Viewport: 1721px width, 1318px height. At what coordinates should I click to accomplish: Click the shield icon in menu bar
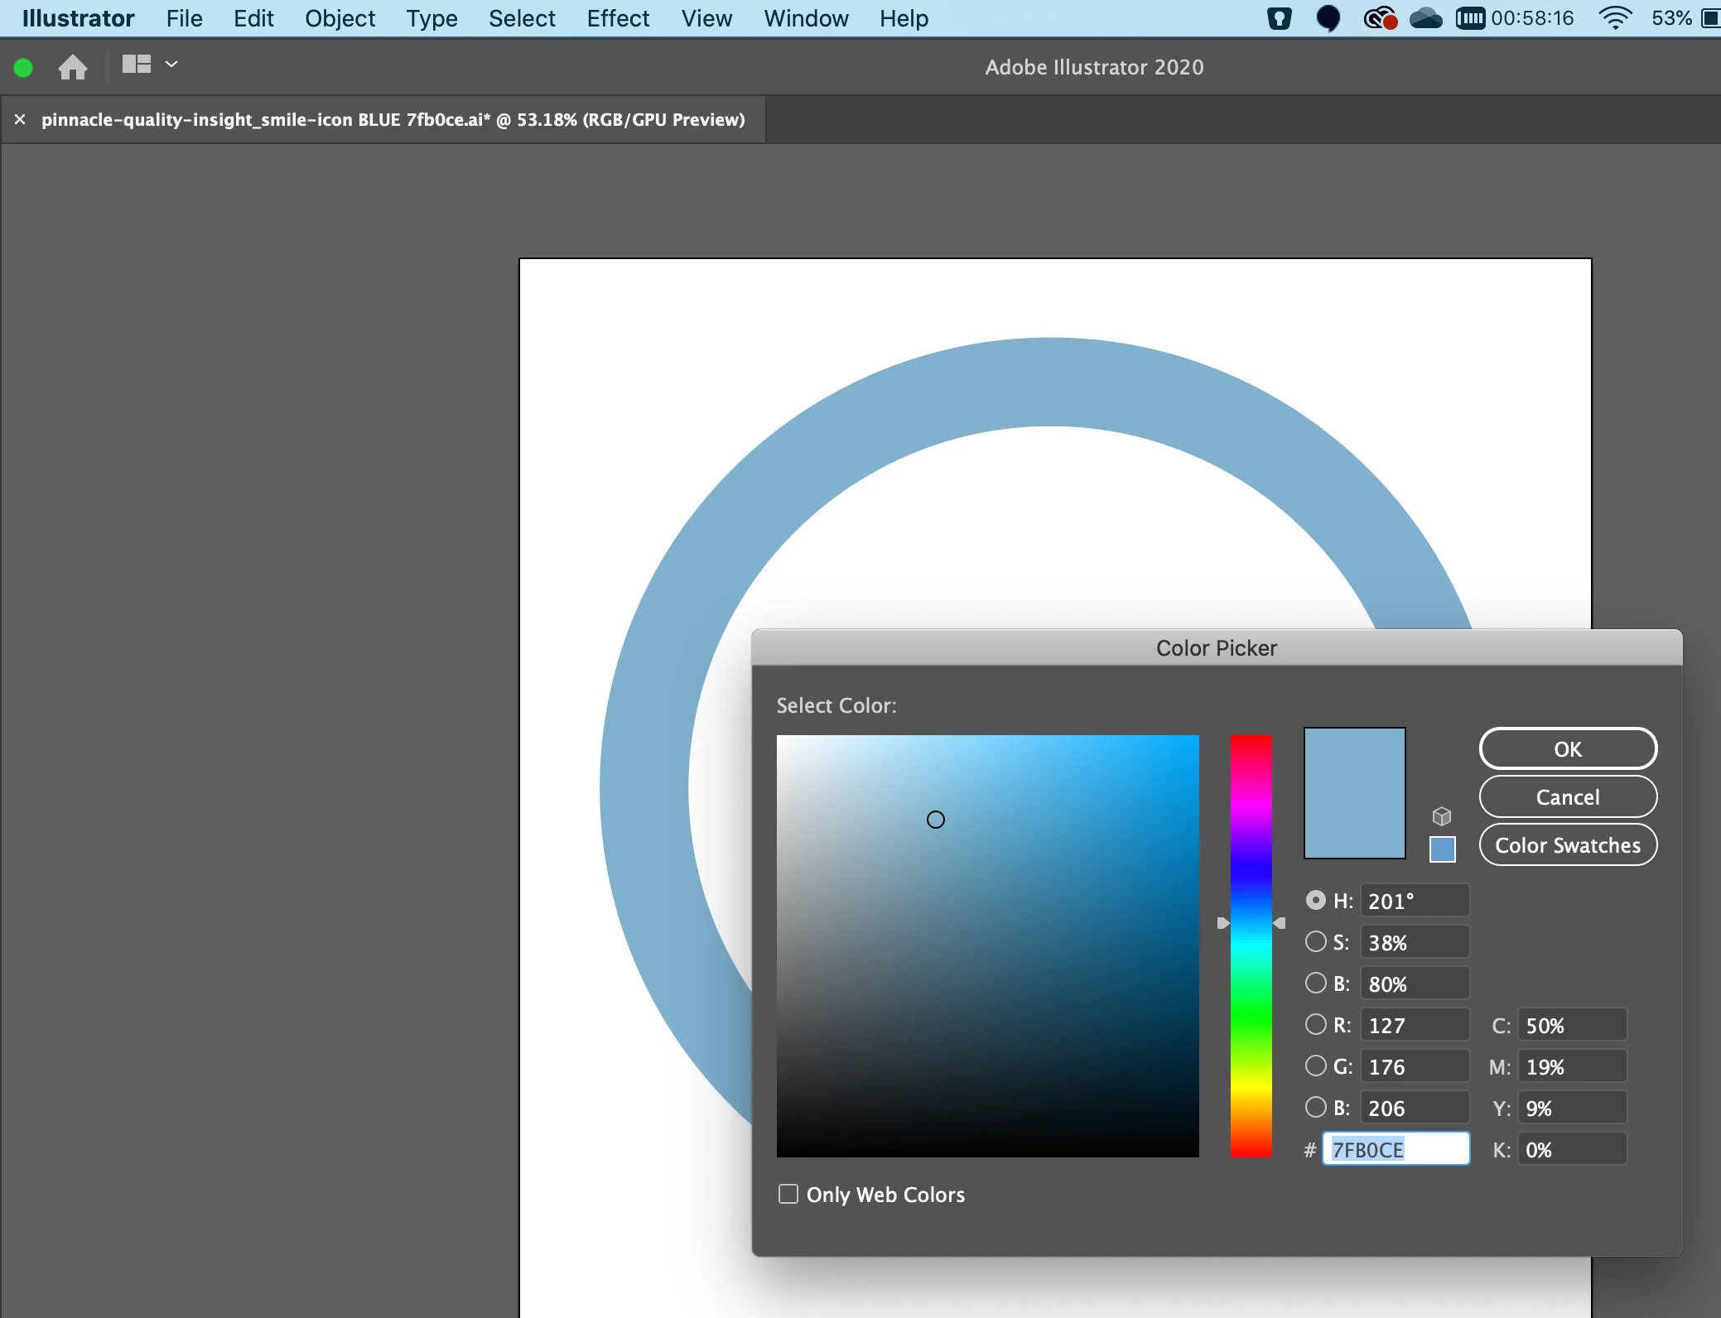pyautogui.click(x=1280, y=18)
